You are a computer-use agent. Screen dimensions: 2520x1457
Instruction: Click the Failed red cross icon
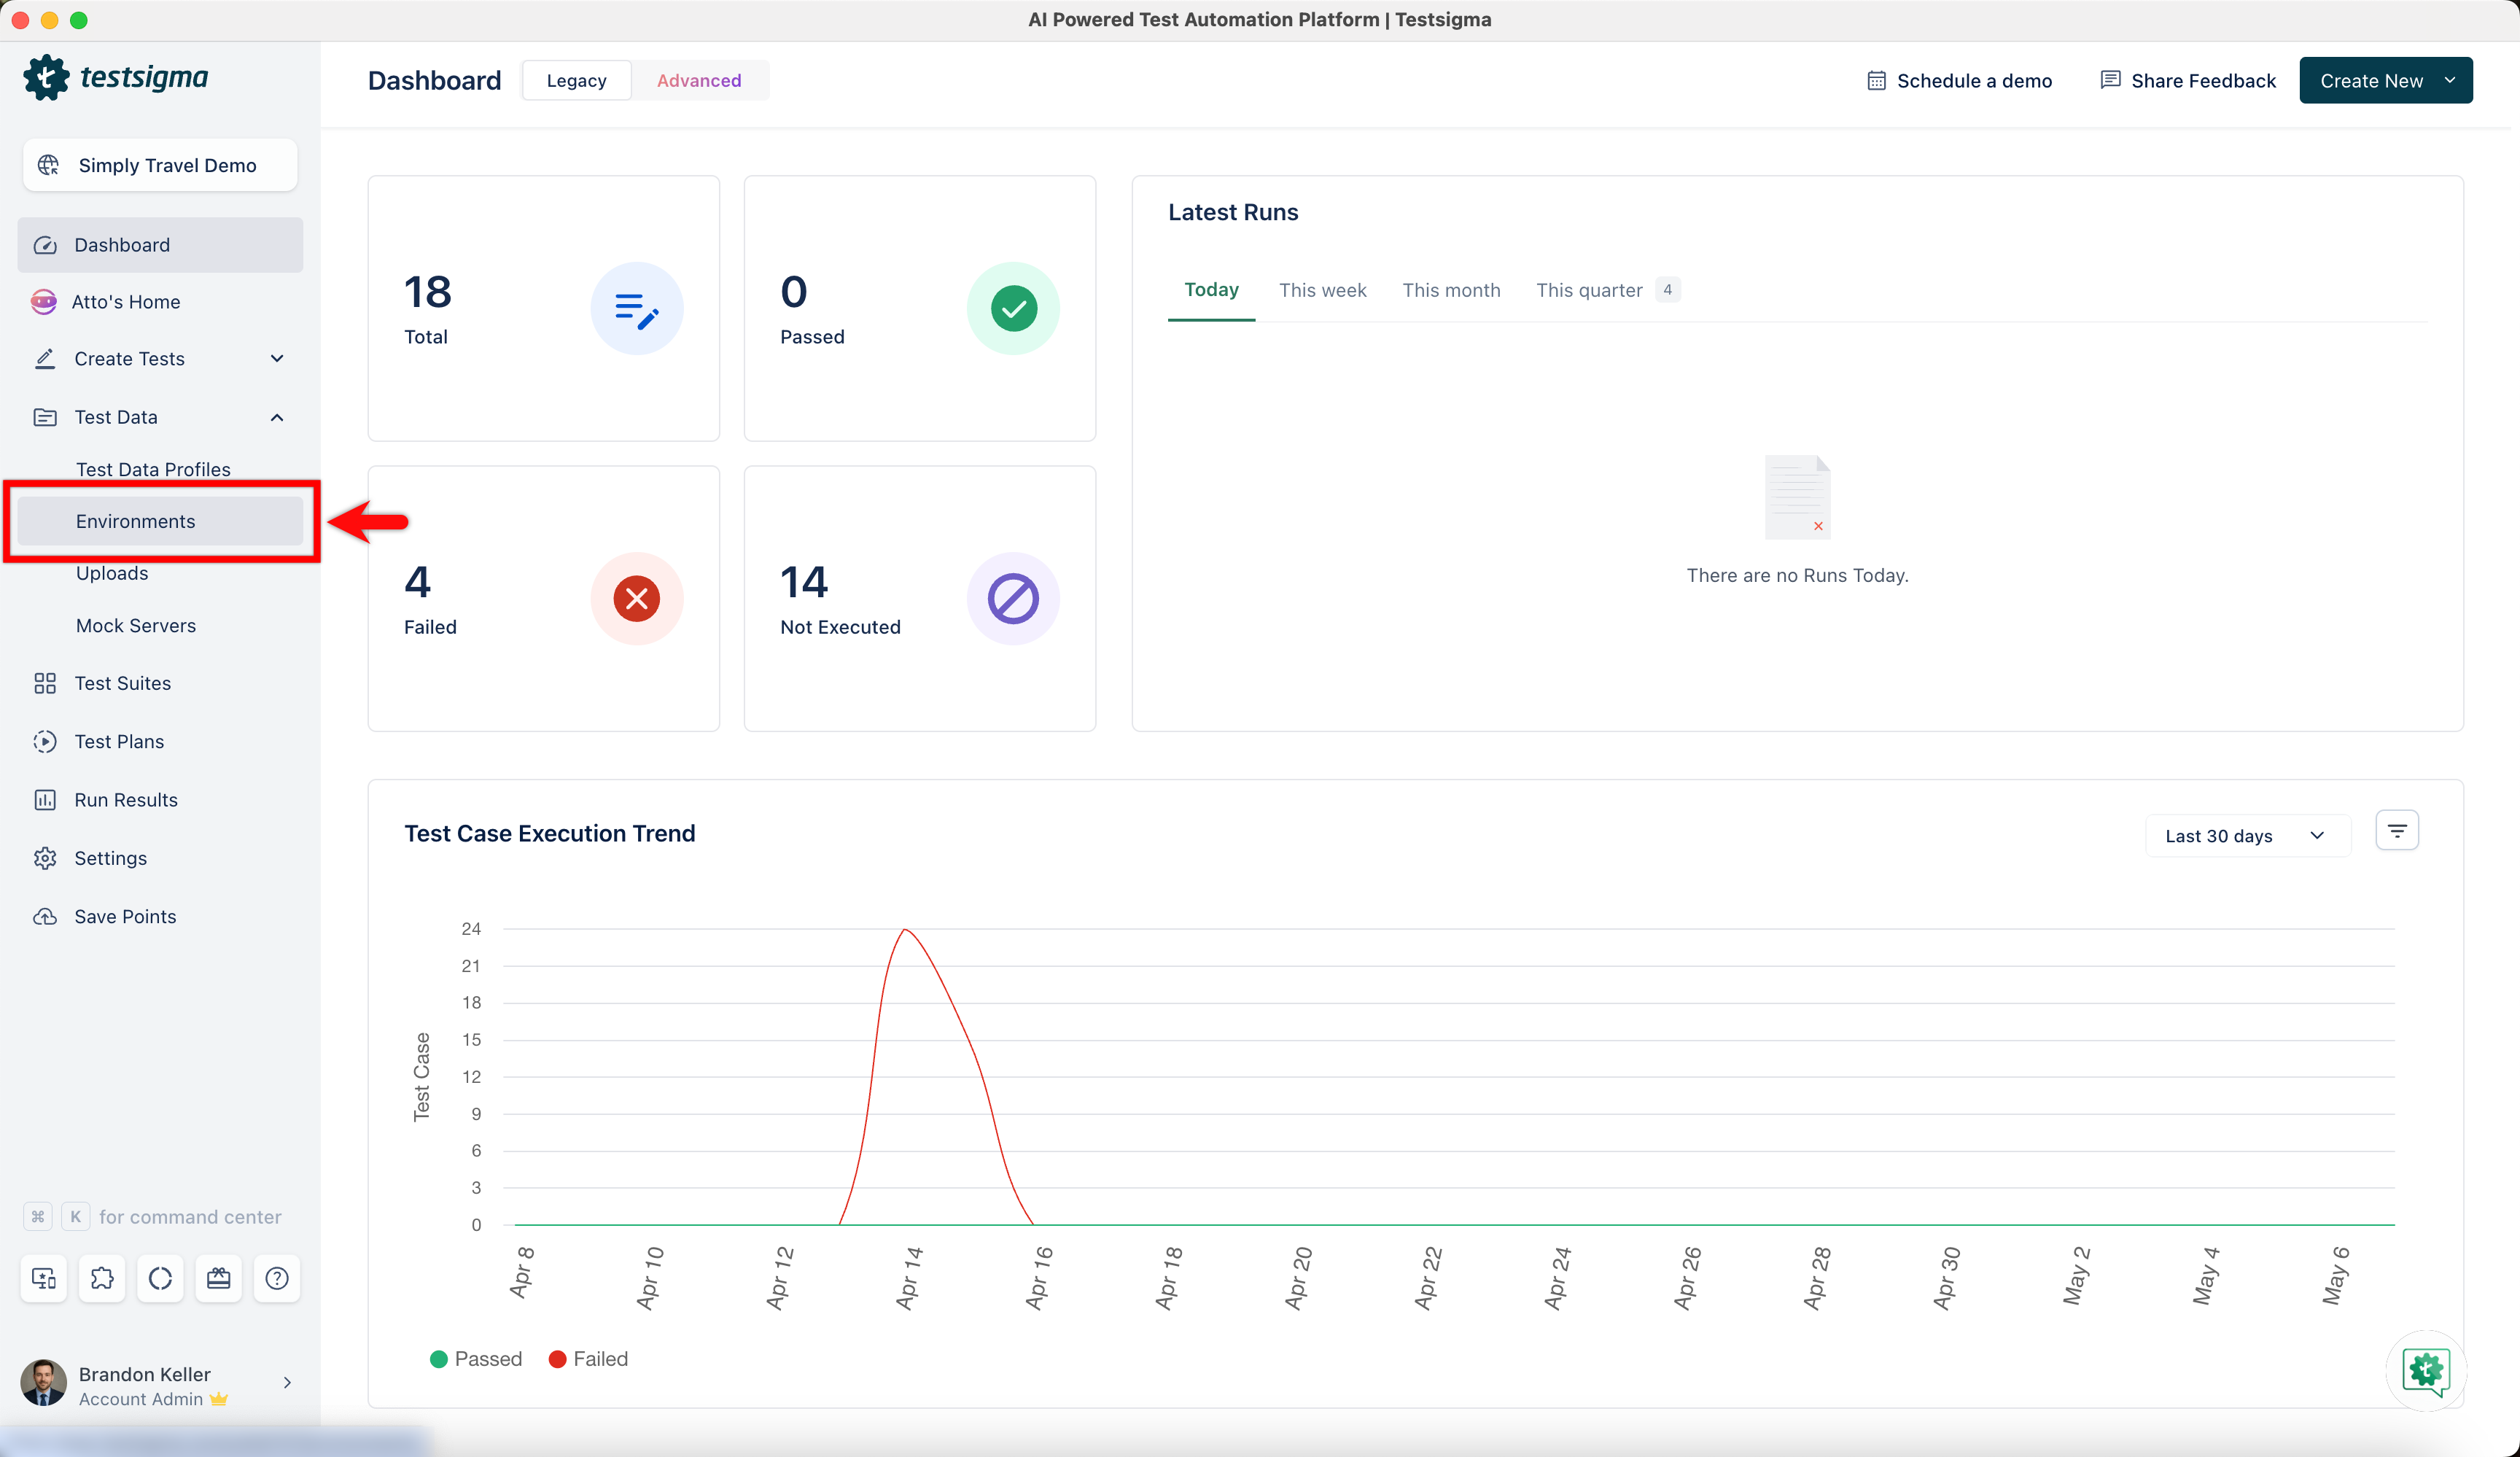coord(637,598)
